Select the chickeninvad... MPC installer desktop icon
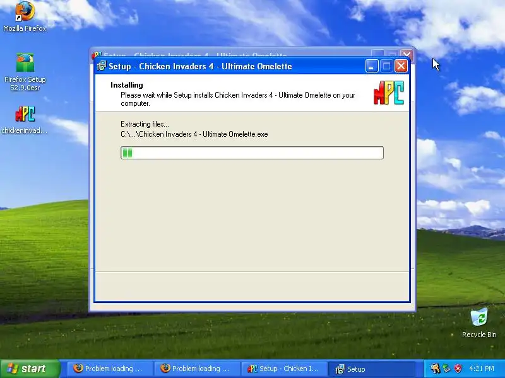The width and height of the screenshot is (505, 378). pyautogui.click(x=25, y=120)
